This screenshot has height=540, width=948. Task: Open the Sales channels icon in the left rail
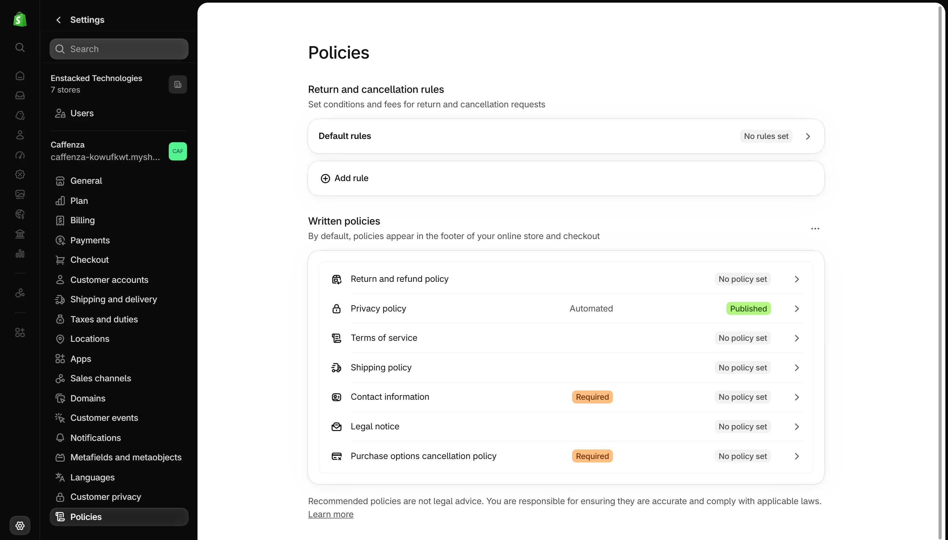[x=20, y=293]
